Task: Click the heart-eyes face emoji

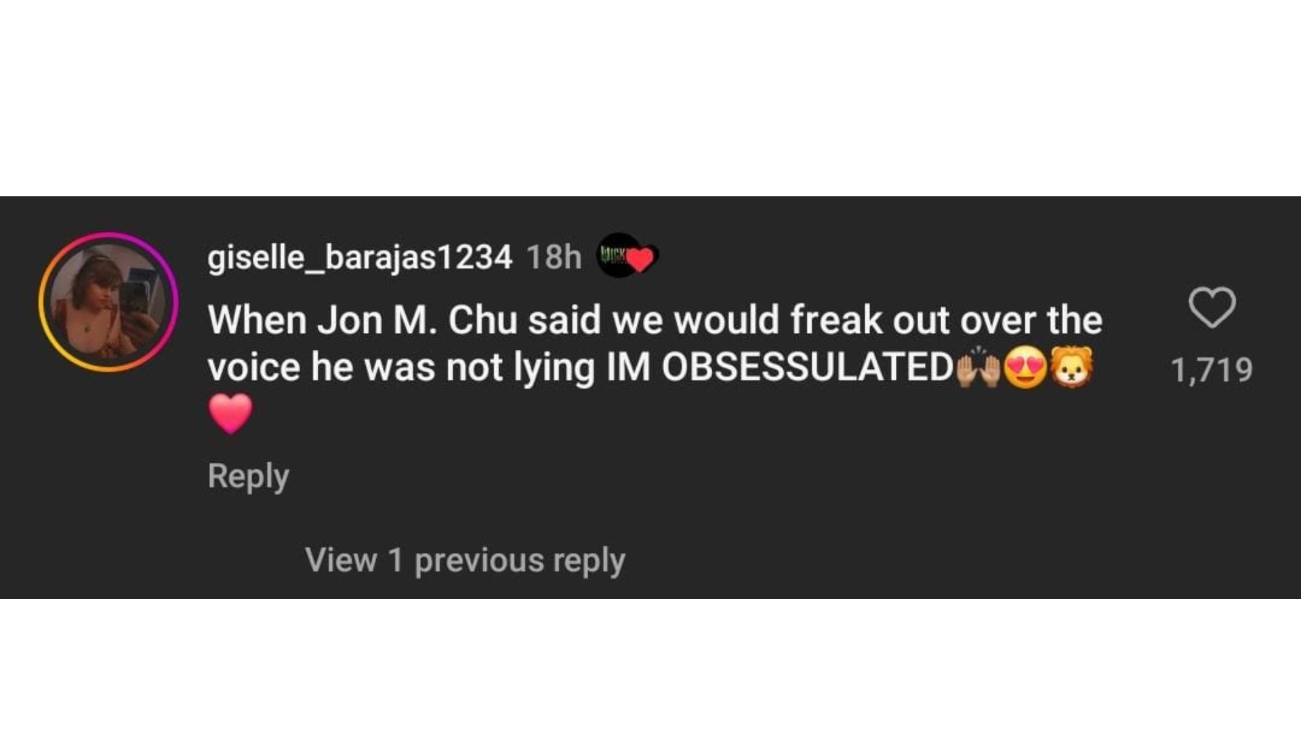Action: tap(1025, 368)
